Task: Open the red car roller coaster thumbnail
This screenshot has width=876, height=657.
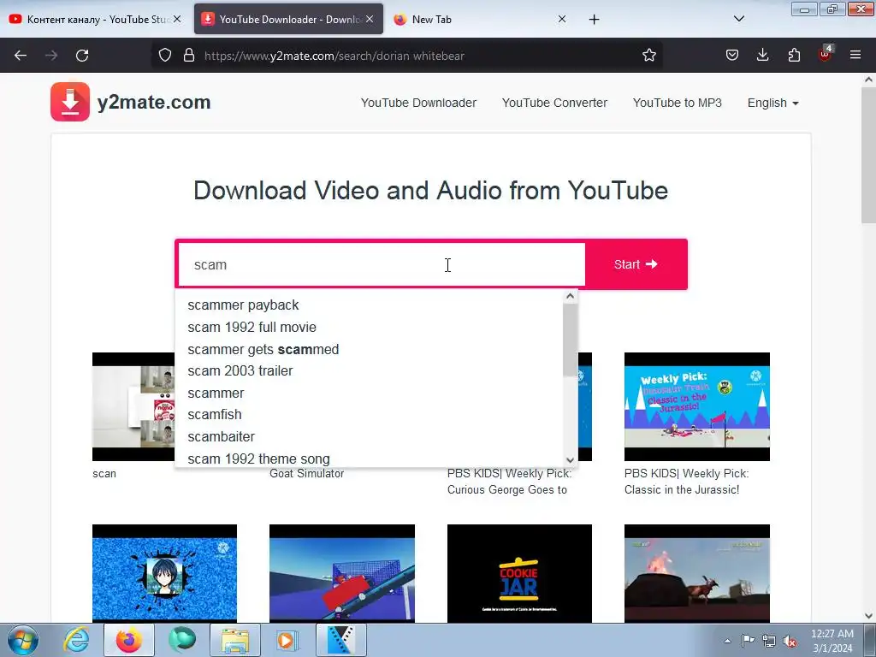Action: 342,573
